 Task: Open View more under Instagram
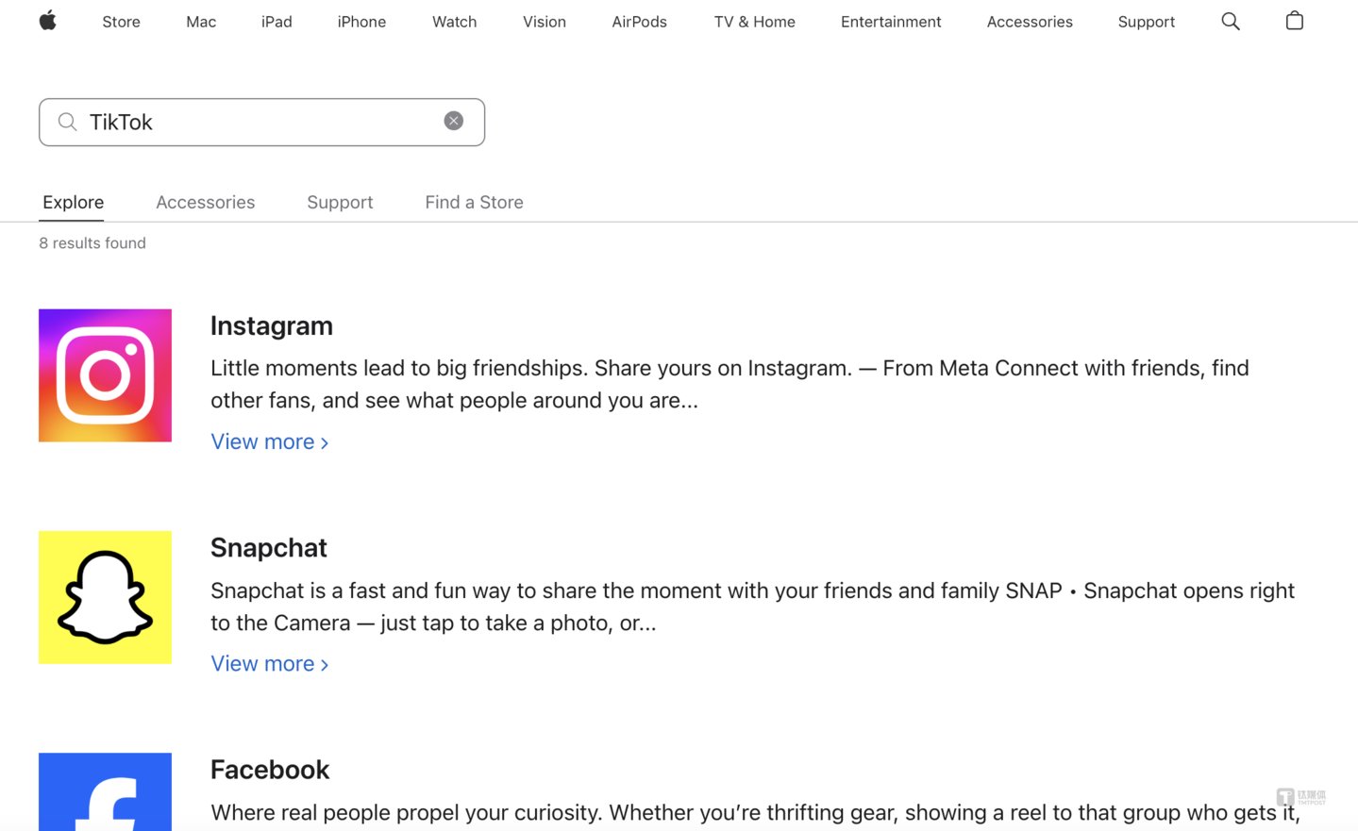pyautogui.click(x=269, y=441)
